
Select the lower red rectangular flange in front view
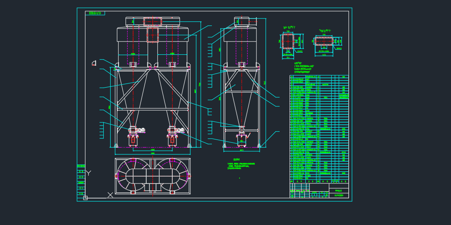click(x=152, y=35)
